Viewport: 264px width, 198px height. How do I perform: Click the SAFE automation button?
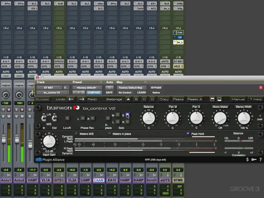coord(109,93)
